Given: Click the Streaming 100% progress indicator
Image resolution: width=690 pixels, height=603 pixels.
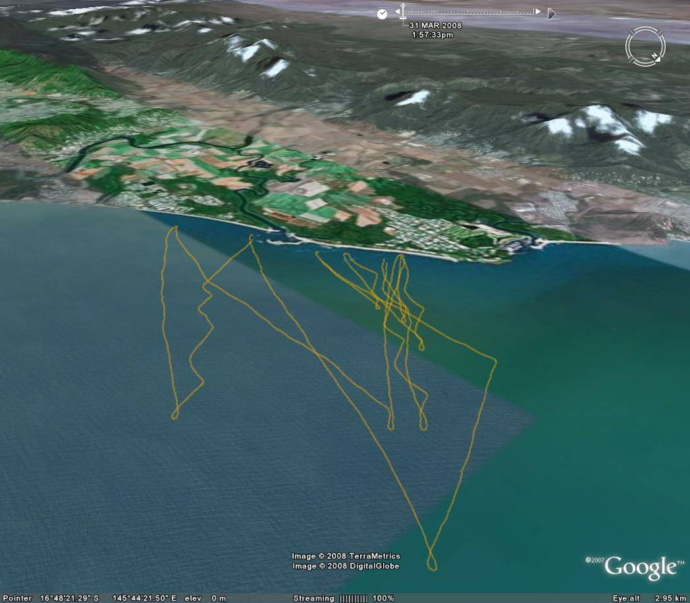Looking at the screenshot, I should [x=343, y=598].
